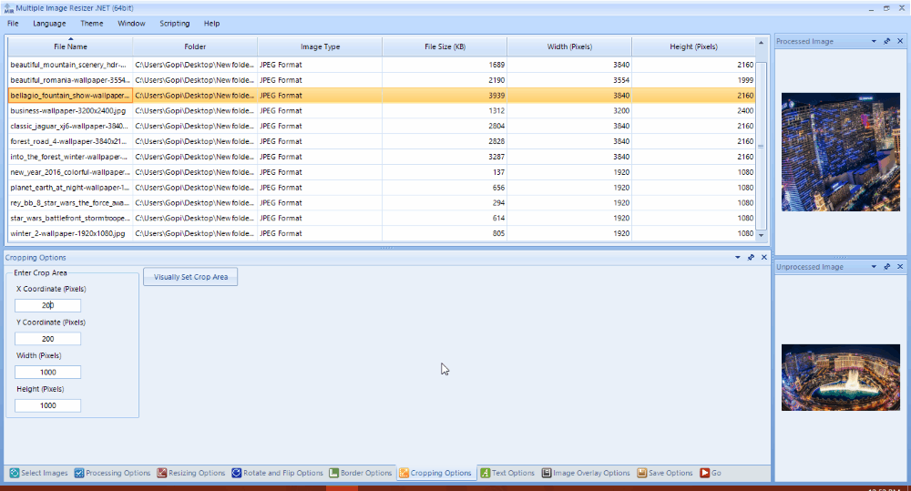Open the Unprocessed Image panel dropdown
This screenshot has height=491, width=911.
[x=874, y=267]
